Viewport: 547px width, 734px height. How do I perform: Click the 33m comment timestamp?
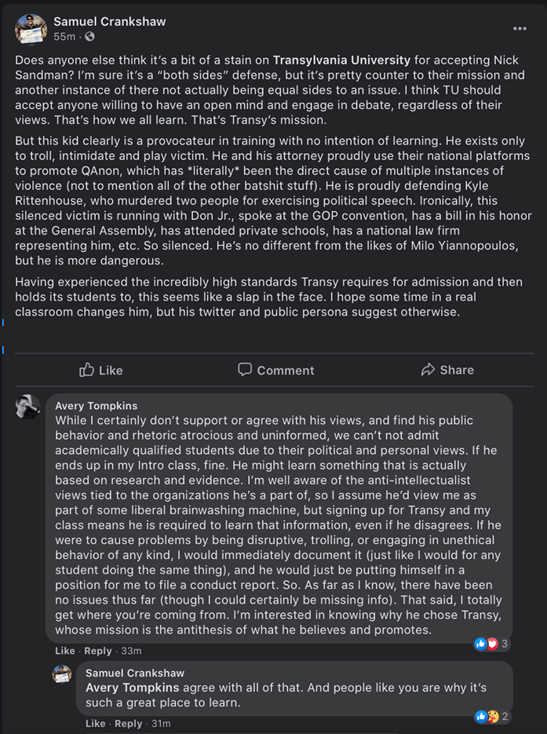click(x=131, y=651)
